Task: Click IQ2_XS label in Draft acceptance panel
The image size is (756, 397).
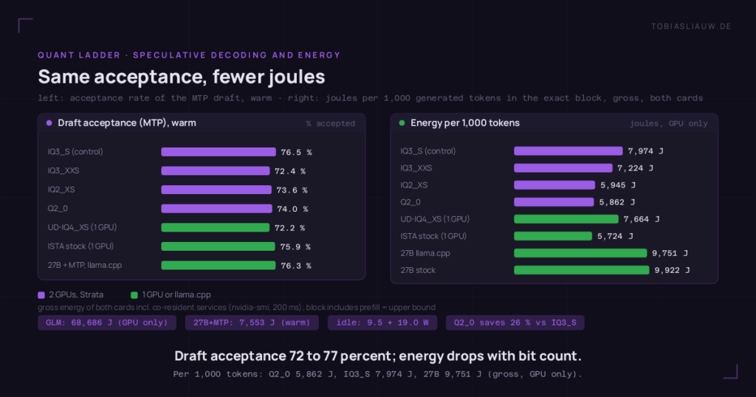Action: [61, 190]
